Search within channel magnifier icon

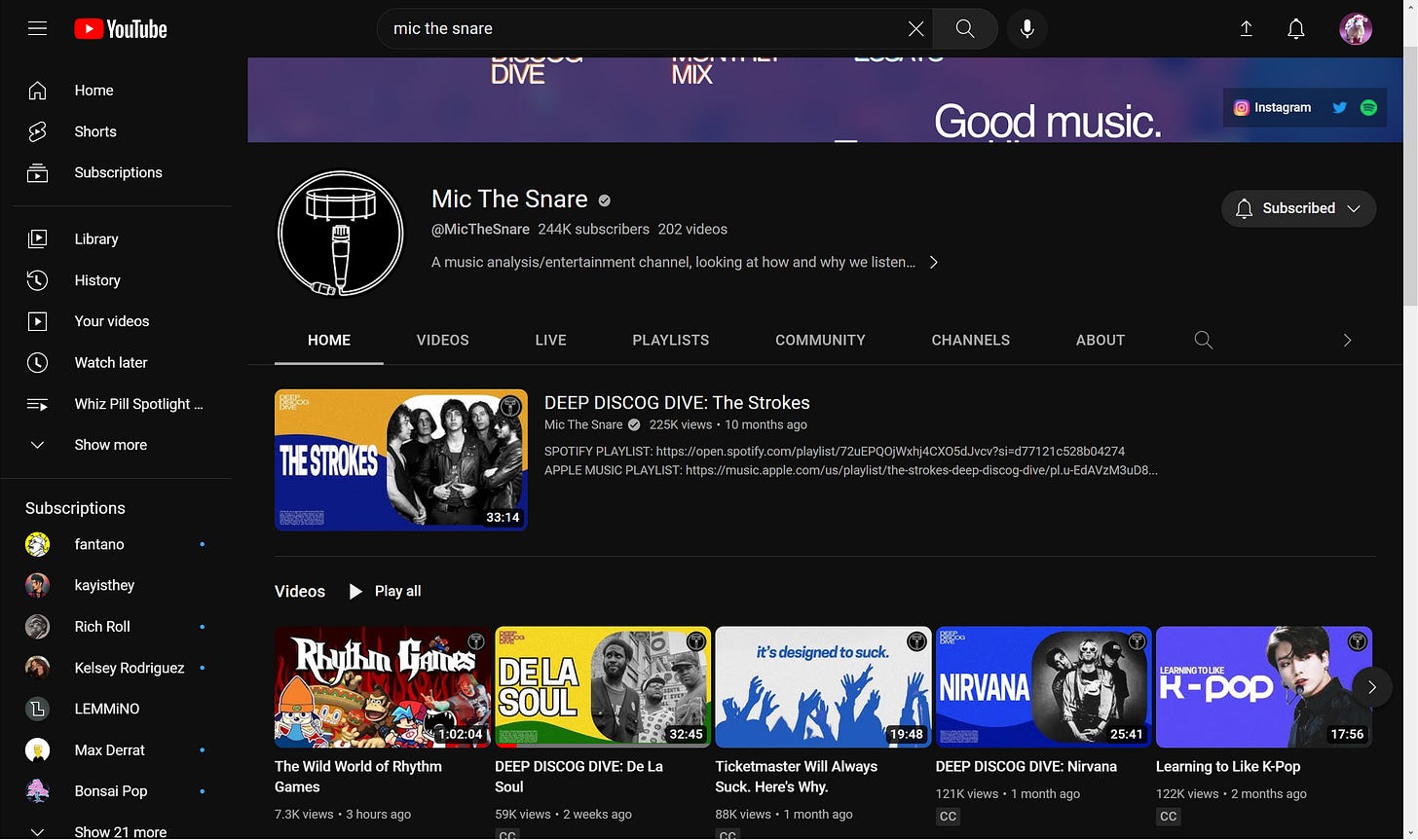pyautogui.click(x=1204, y=340)
